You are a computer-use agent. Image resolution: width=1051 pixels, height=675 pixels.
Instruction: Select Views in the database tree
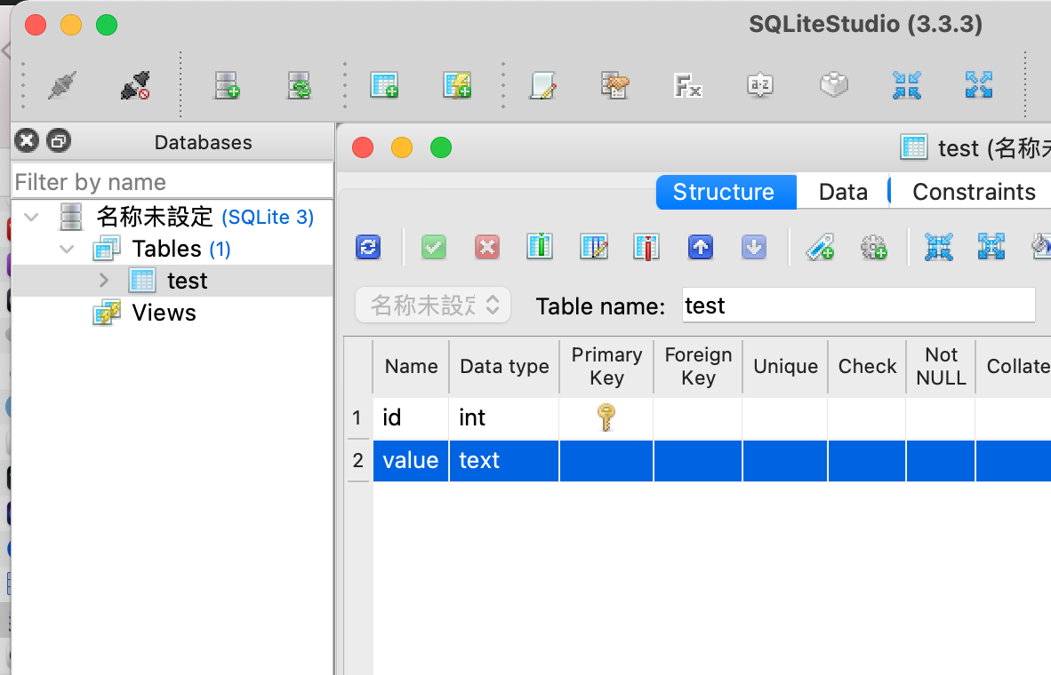coord(164,313)
